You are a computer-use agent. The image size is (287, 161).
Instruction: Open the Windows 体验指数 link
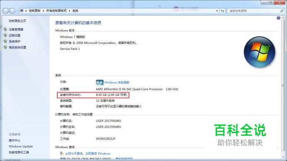click(x=117, y=82)
